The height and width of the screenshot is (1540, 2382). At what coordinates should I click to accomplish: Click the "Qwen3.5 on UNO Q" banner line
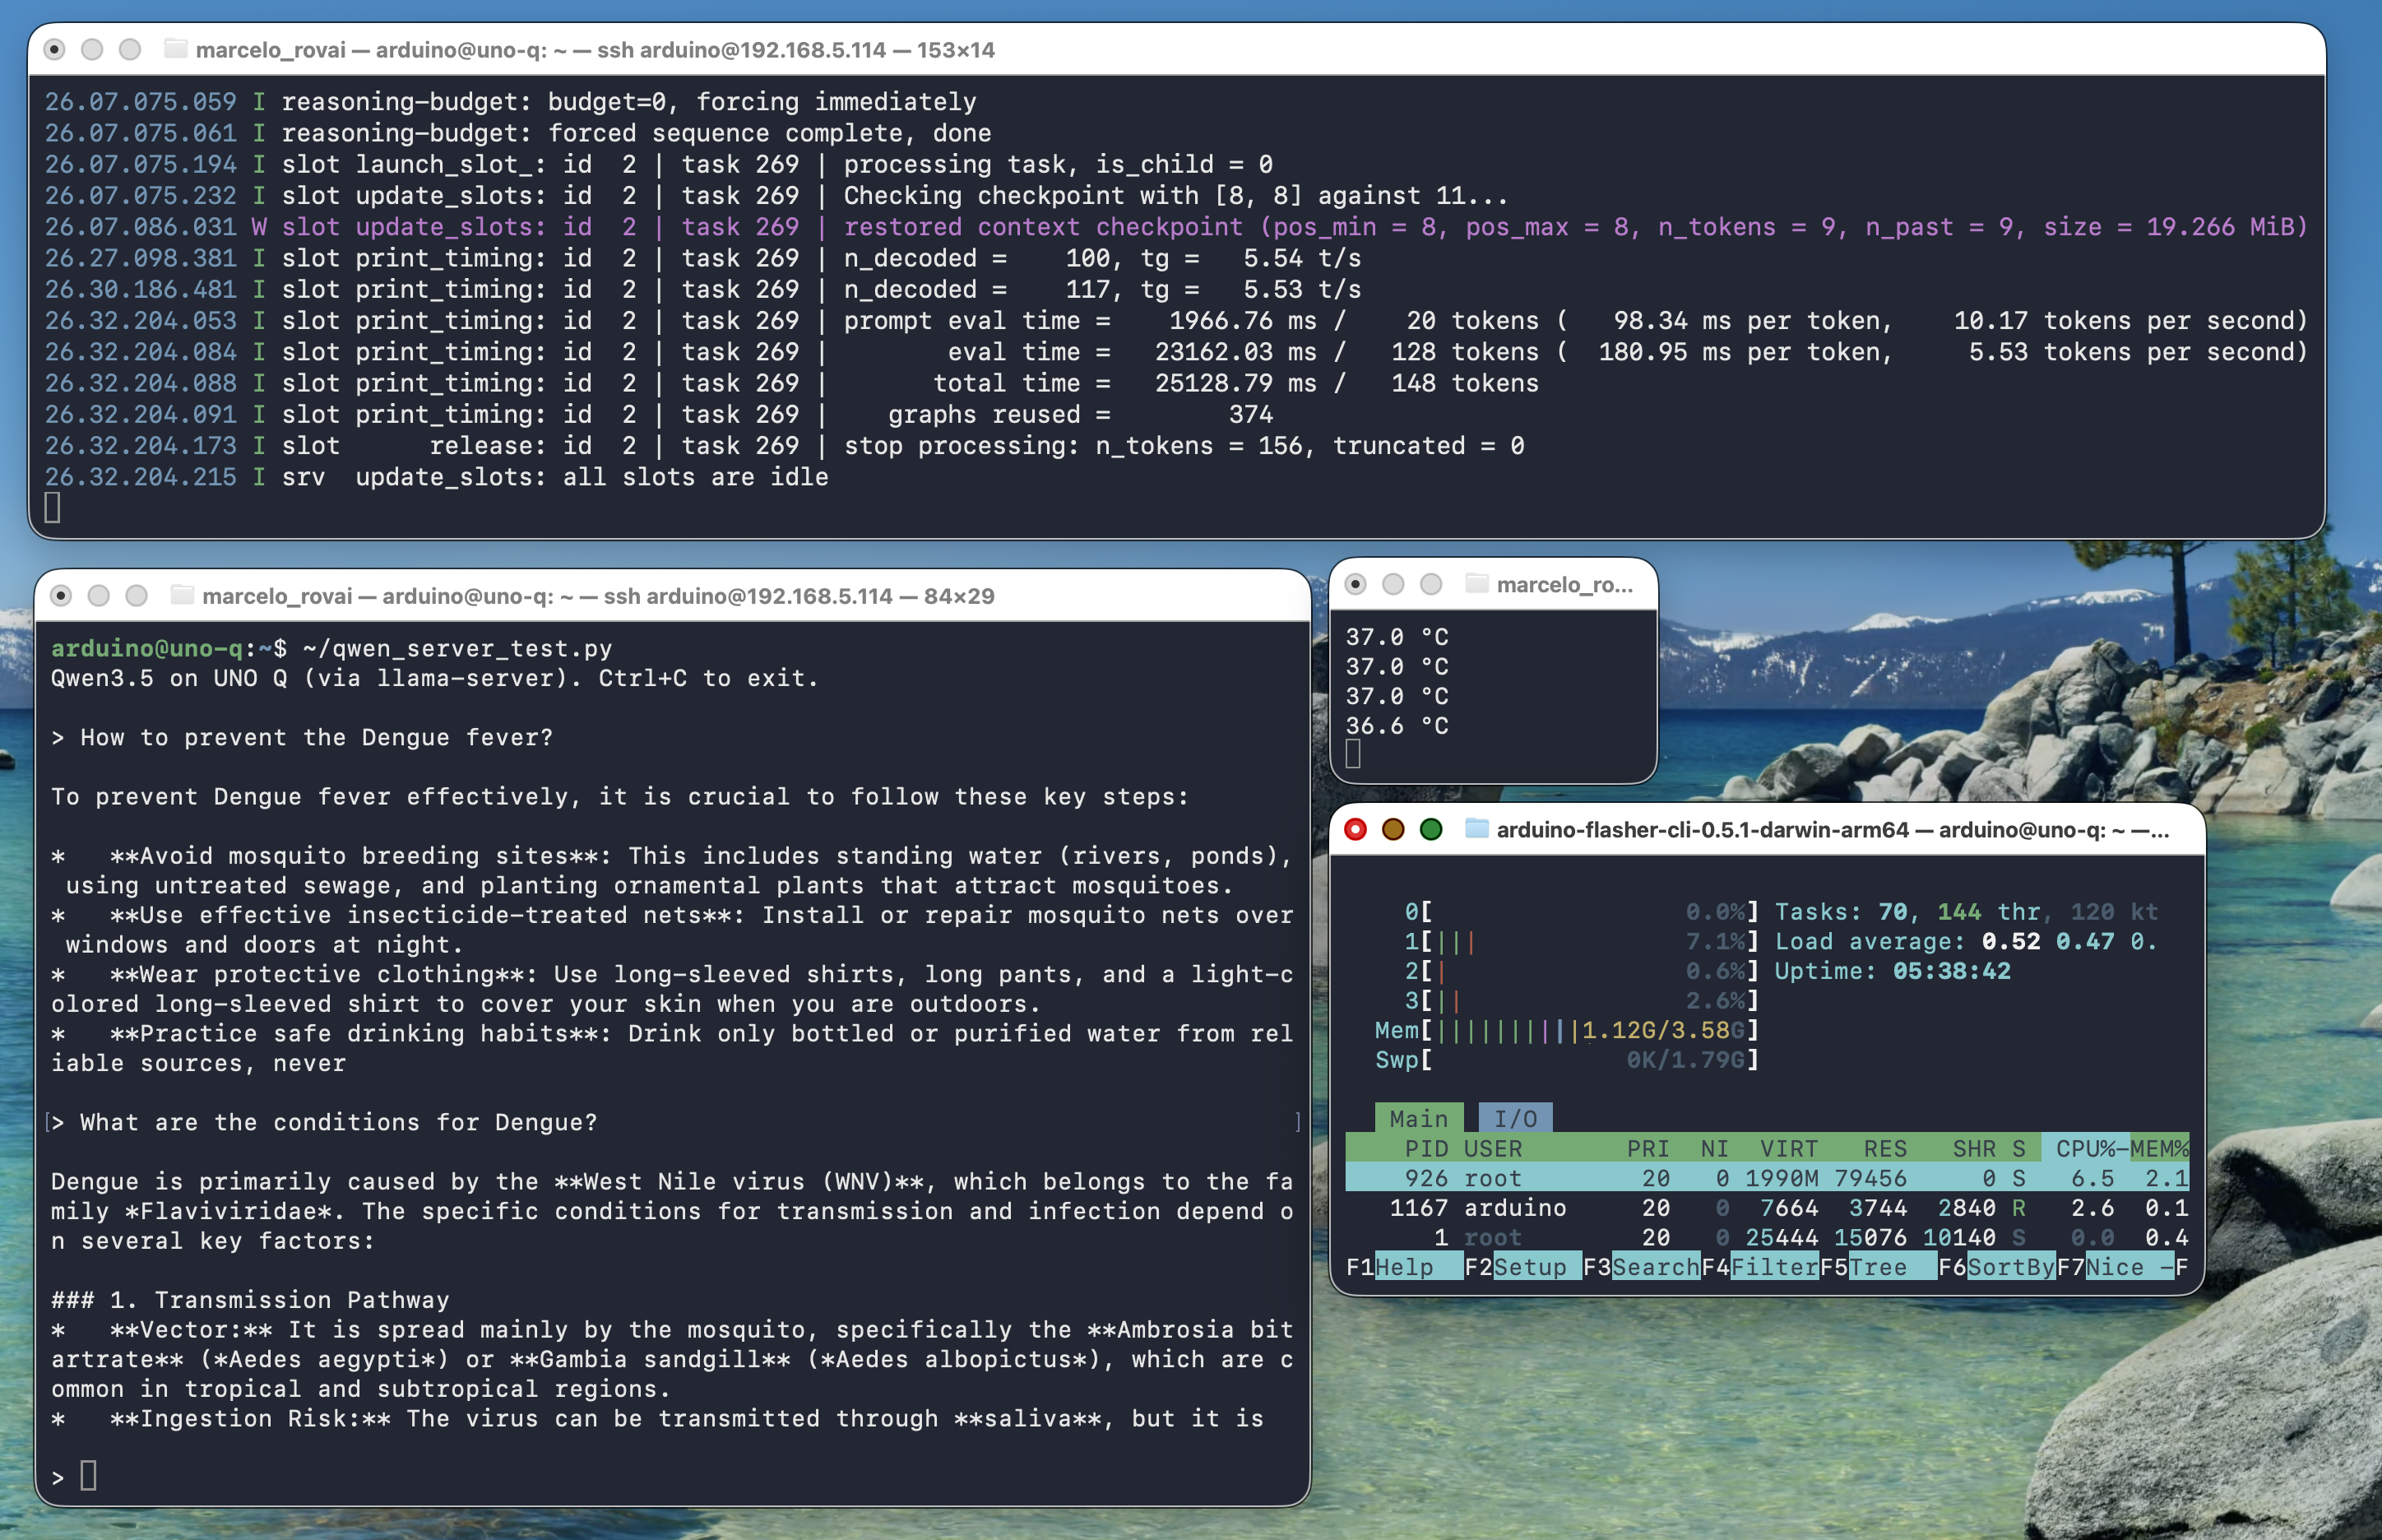point(435,678)
